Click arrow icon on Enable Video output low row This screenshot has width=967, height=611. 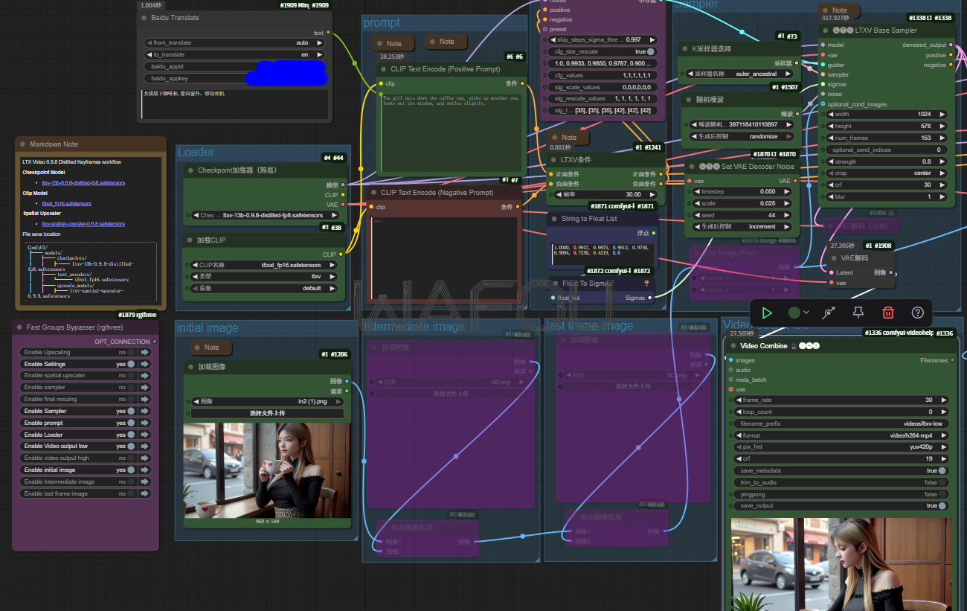pyautogui.click(x=145, y=447)
